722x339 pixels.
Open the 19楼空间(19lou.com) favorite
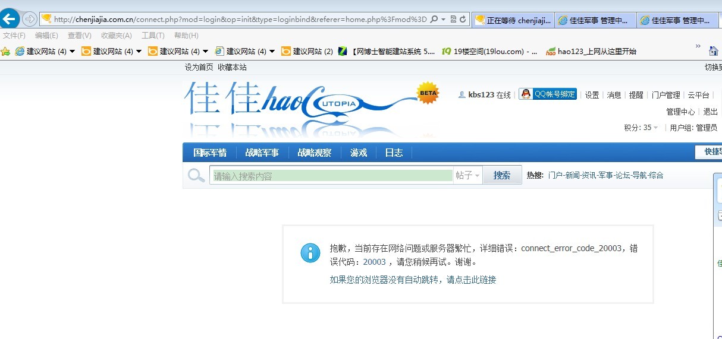pos(489,51)
